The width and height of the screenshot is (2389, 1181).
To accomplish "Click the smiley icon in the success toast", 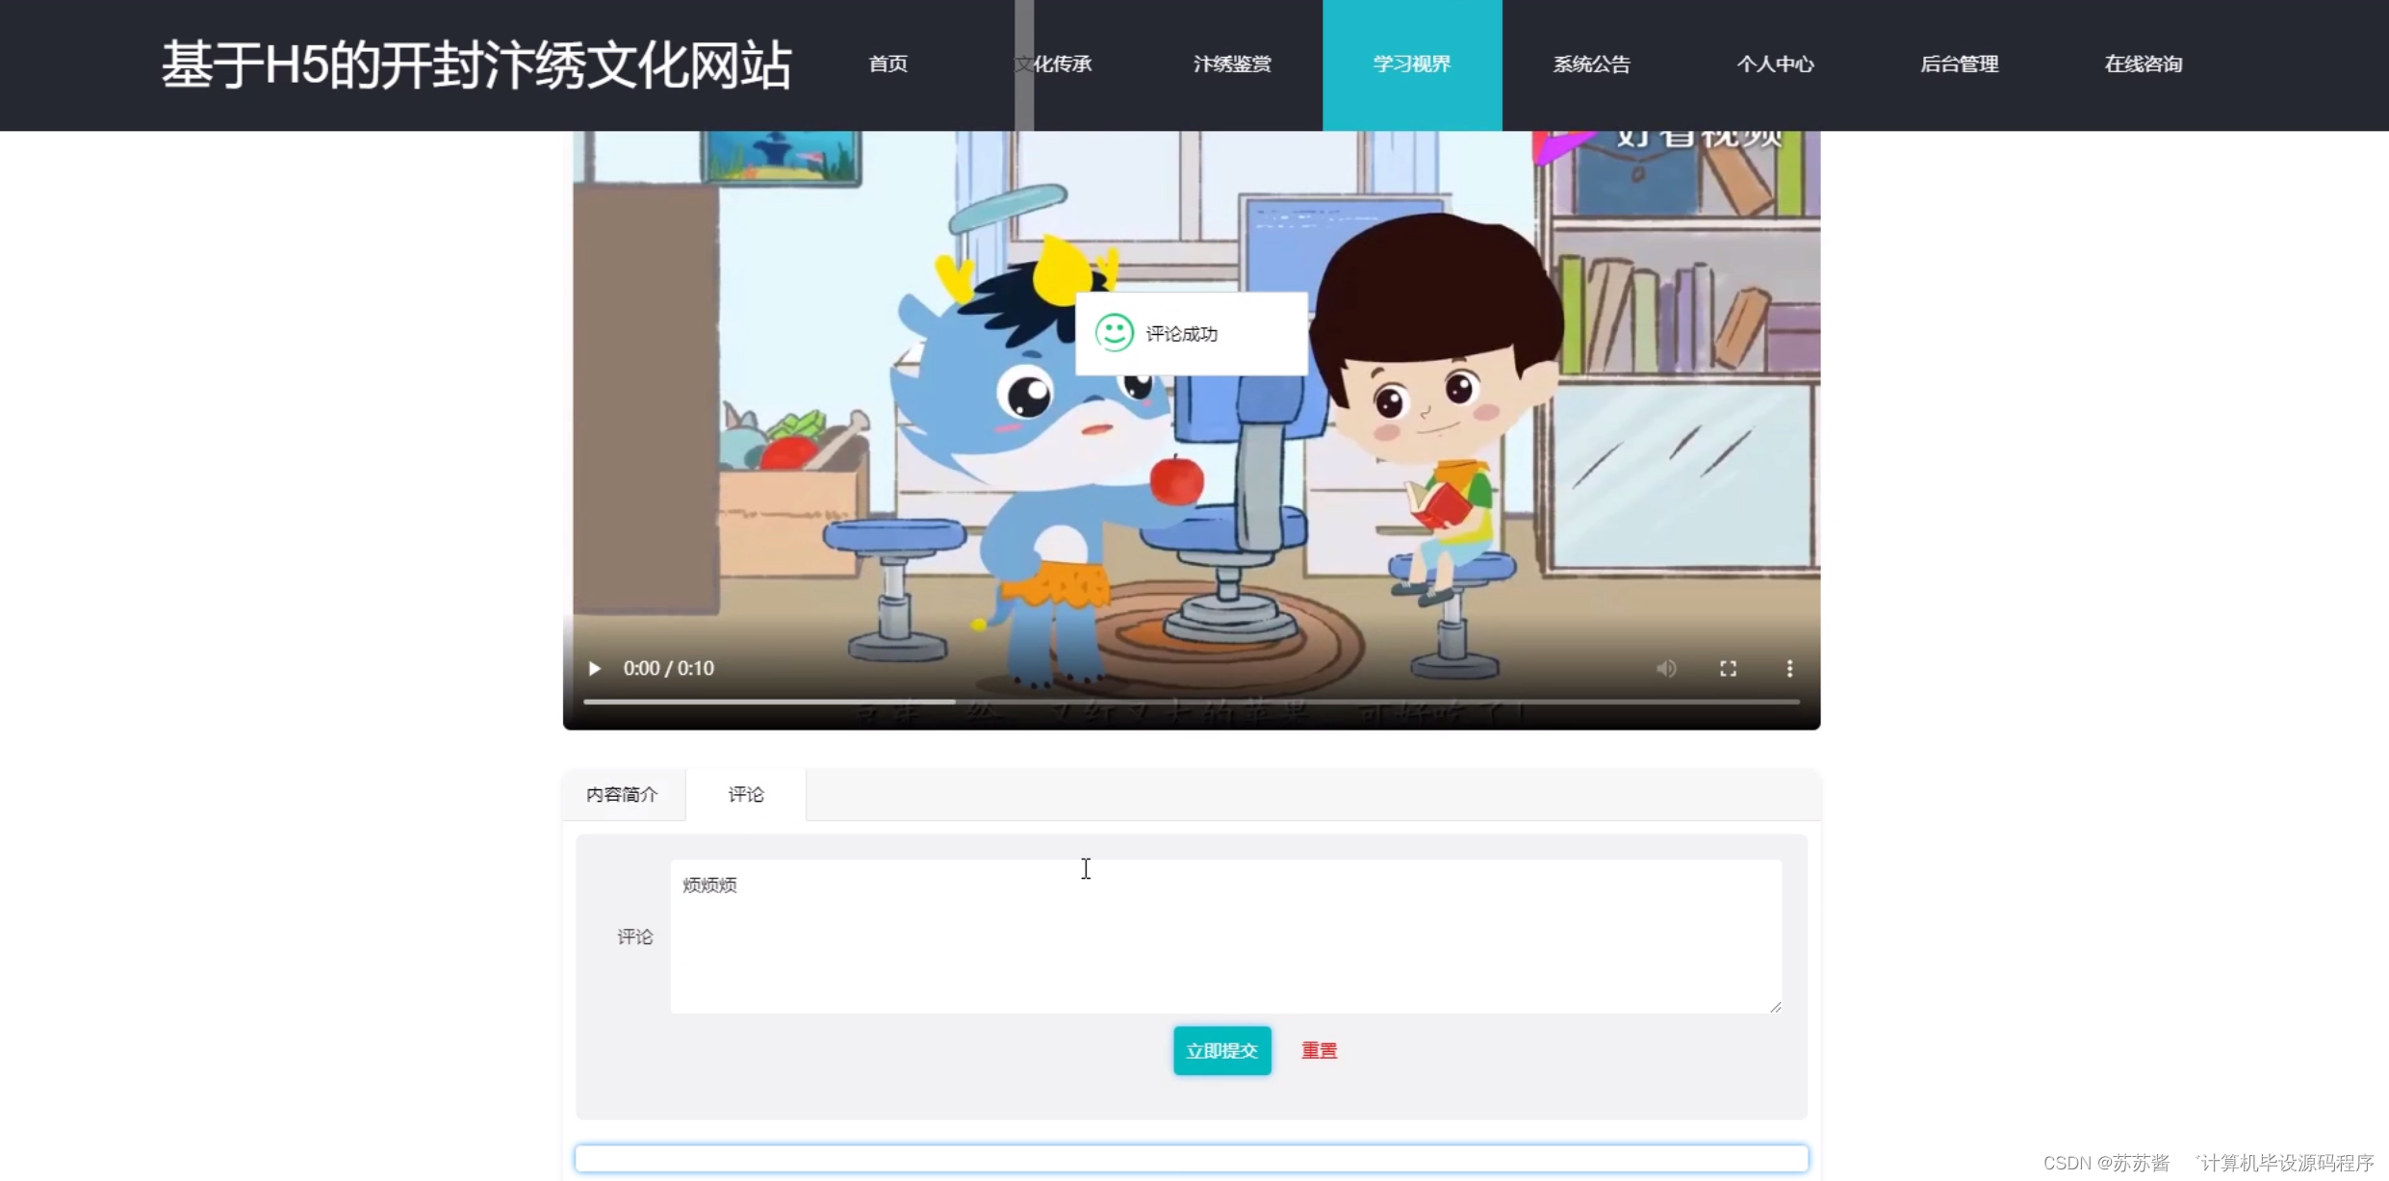I will coord(1114,333).
